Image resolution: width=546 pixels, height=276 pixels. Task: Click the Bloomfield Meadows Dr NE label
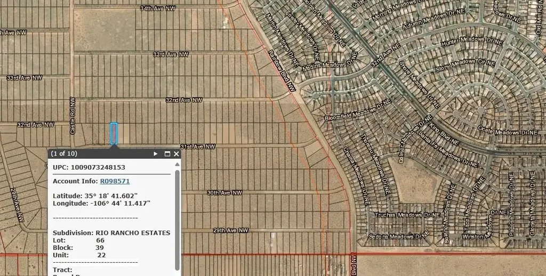358,115
